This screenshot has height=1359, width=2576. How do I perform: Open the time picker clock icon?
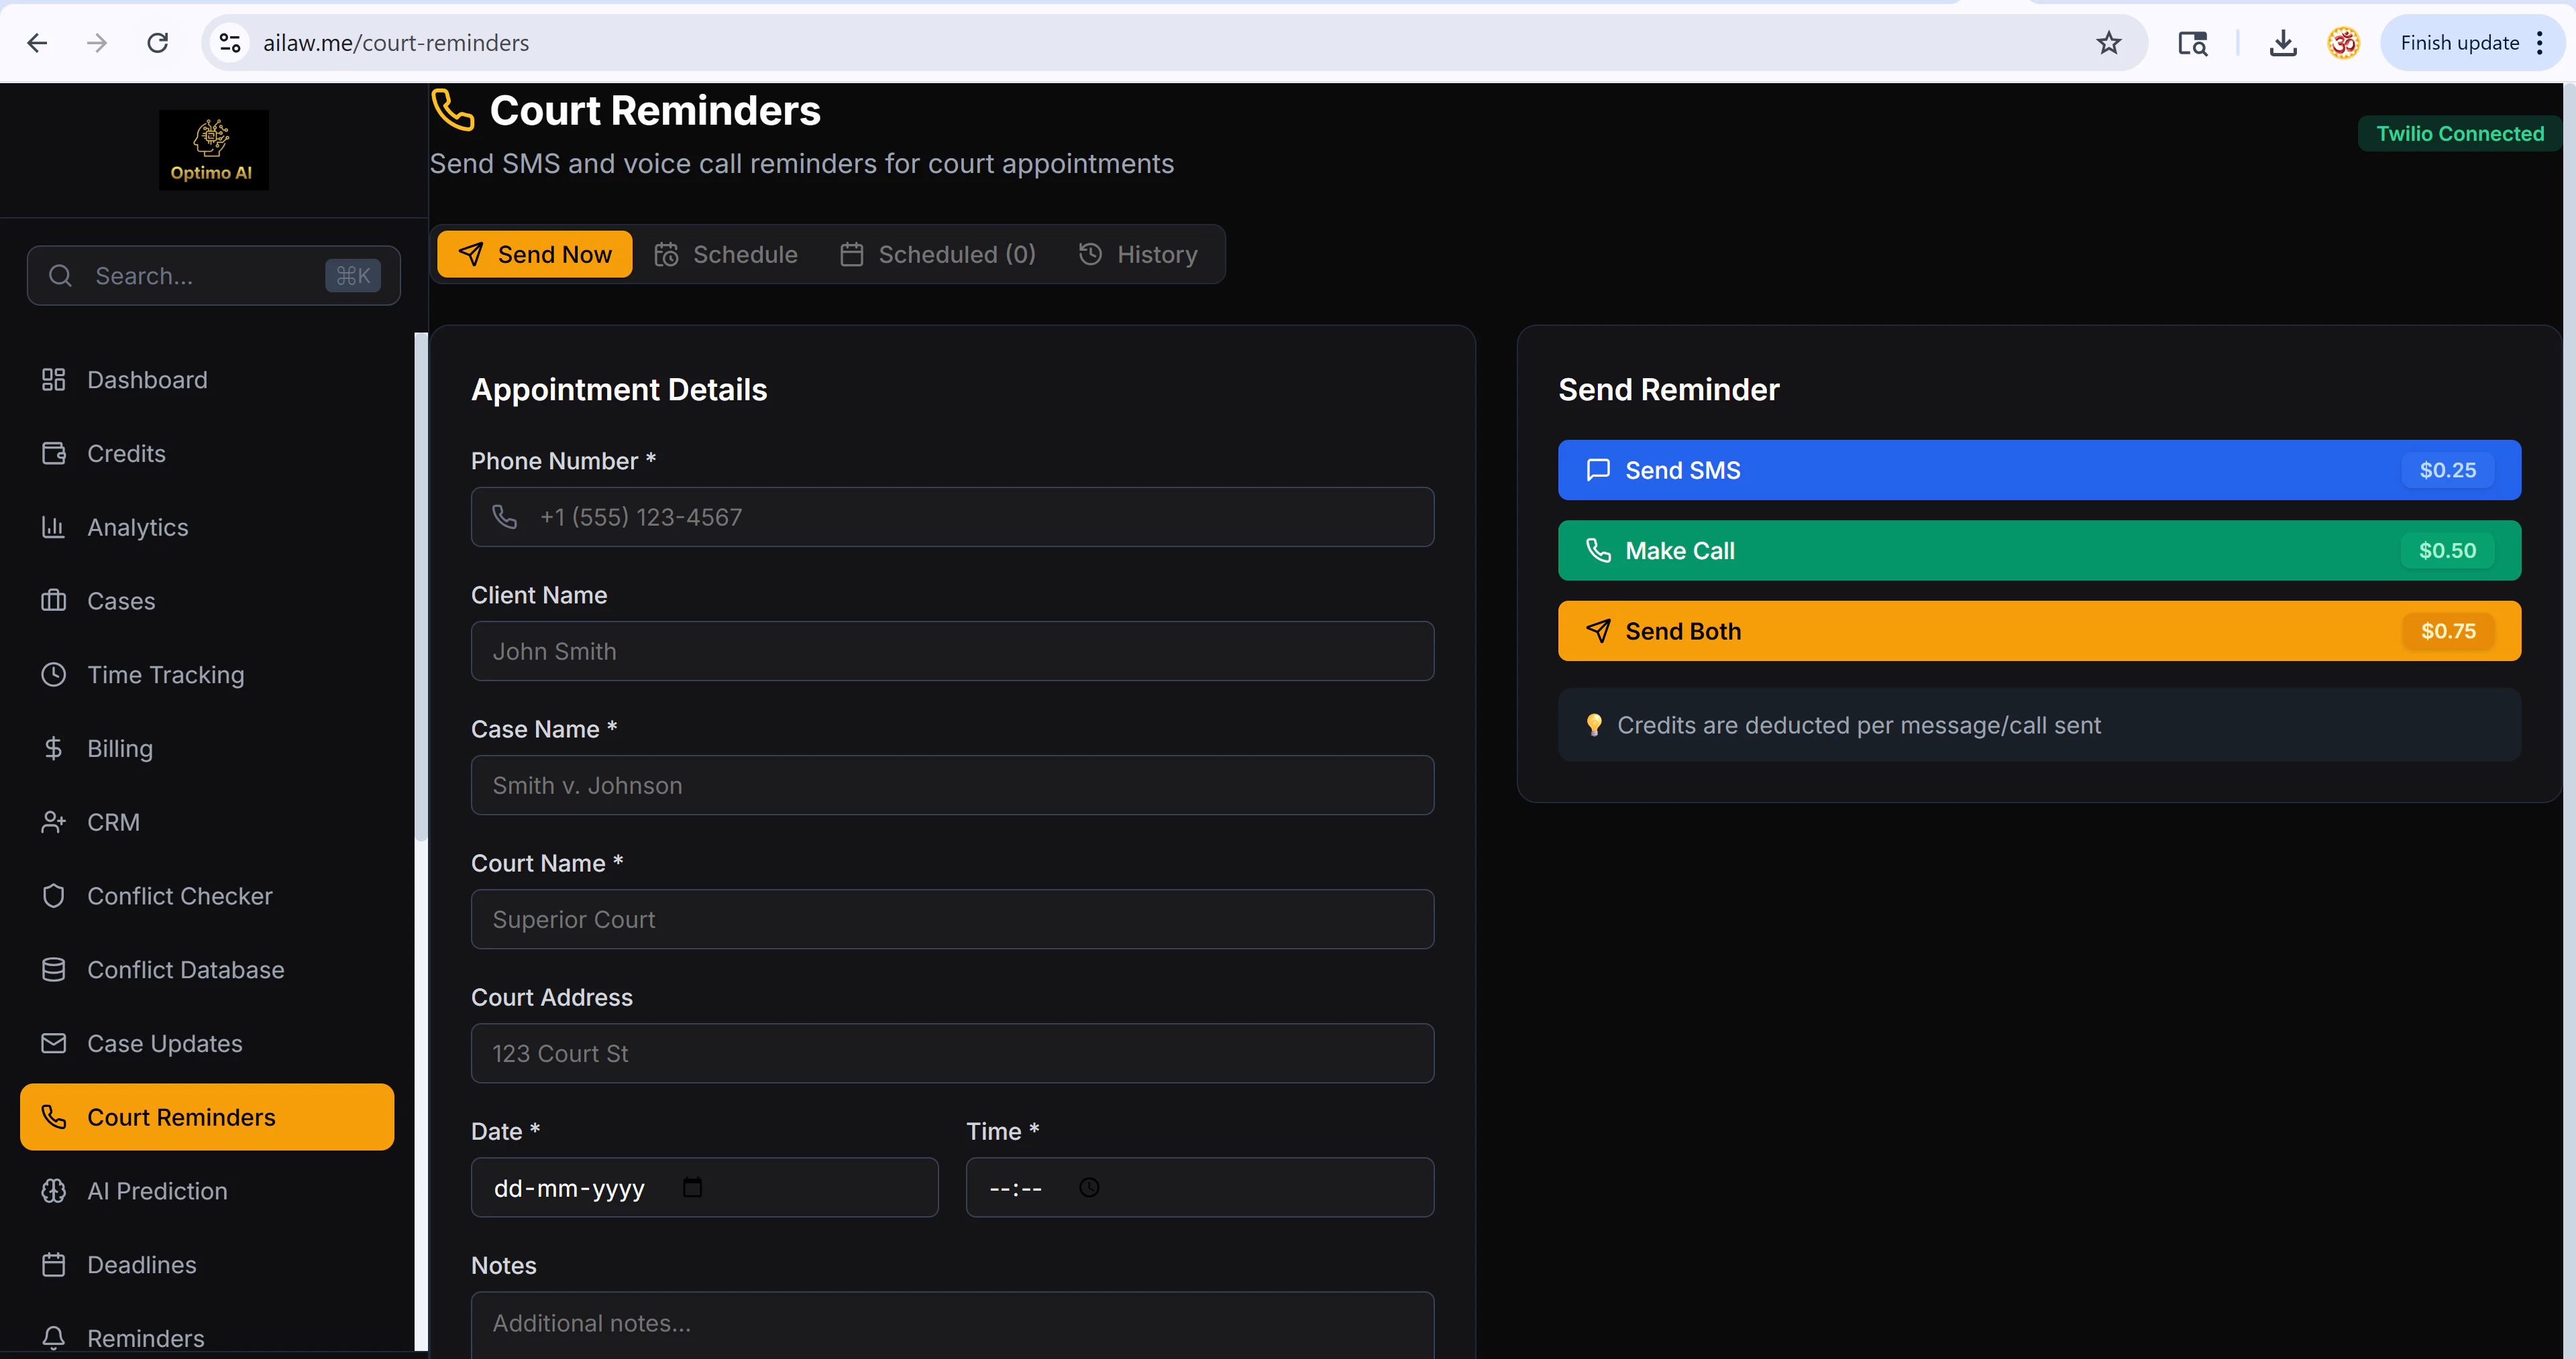click(1089, 1187)
